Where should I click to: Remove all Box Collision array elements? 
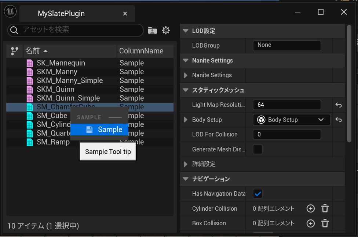pos(325,223)
